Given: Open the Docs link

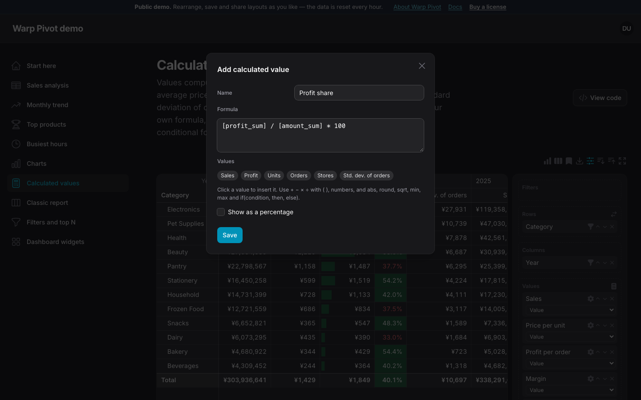Looking at the screenshot, I should tap(455, 7).
